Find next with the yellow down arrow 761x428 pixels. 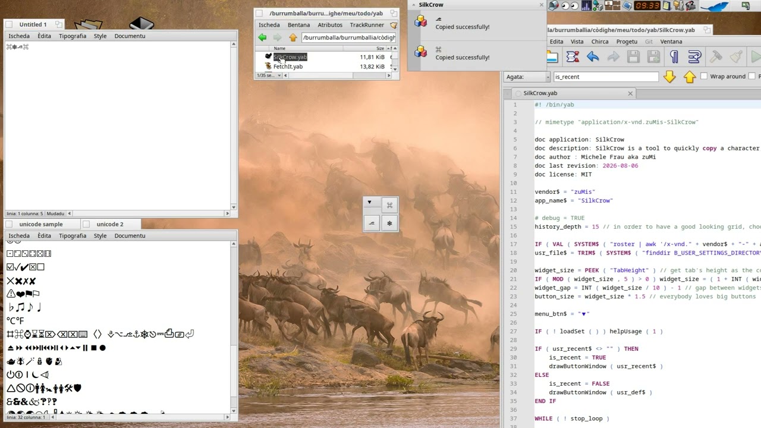point(669,77)
